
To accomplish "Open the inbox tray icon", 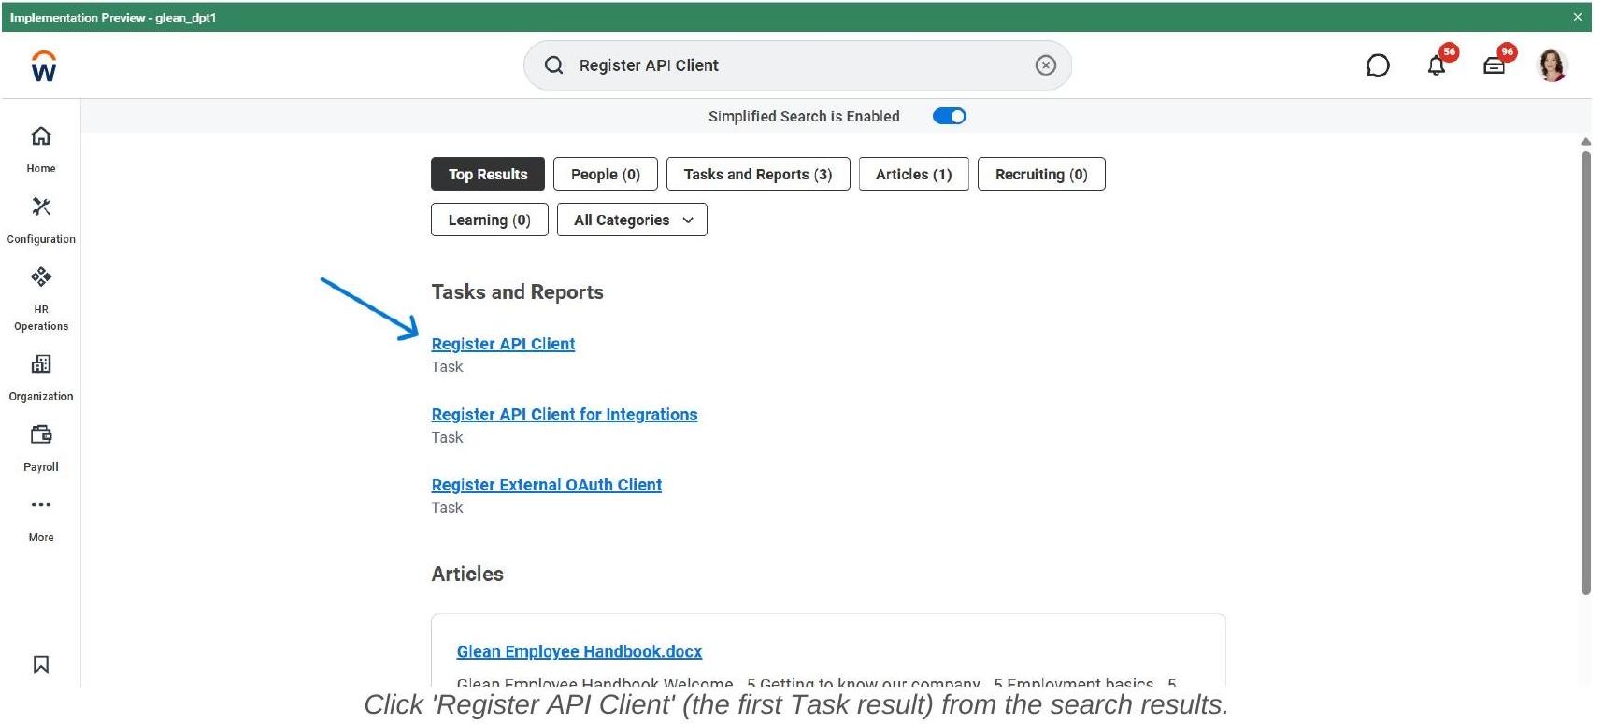I will (1495, 65).
